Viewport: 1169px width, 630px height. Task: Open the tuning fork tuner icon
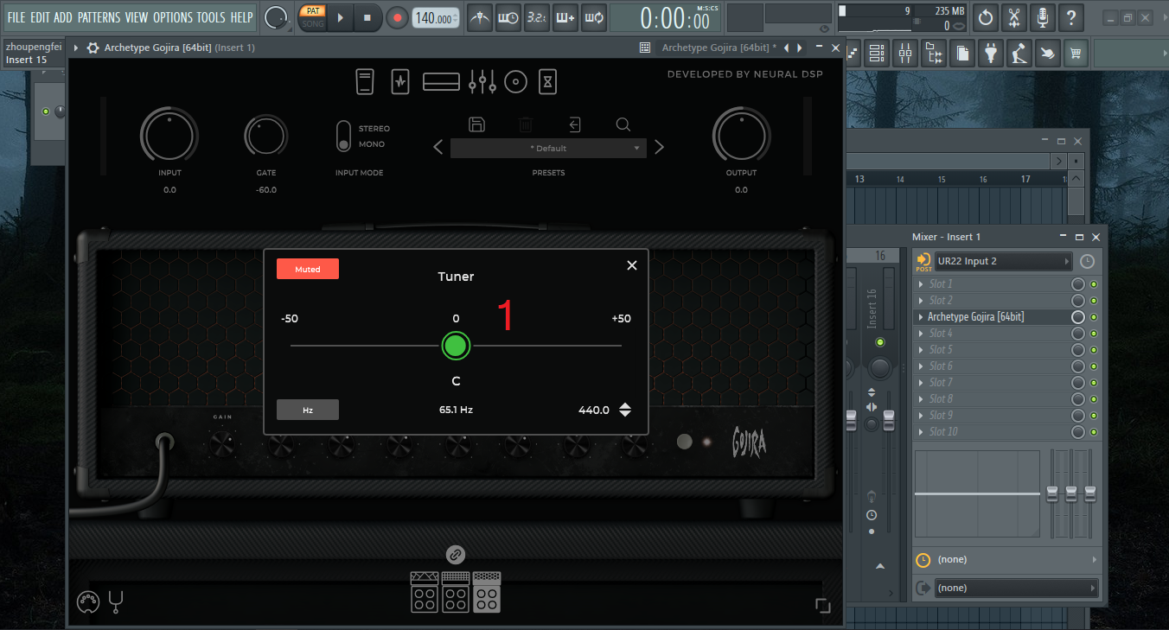116,601
